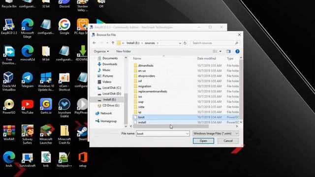Screen dimensions: 315x177
Task: Select the Gartic.io desktop icon
Action: [46, 106]
